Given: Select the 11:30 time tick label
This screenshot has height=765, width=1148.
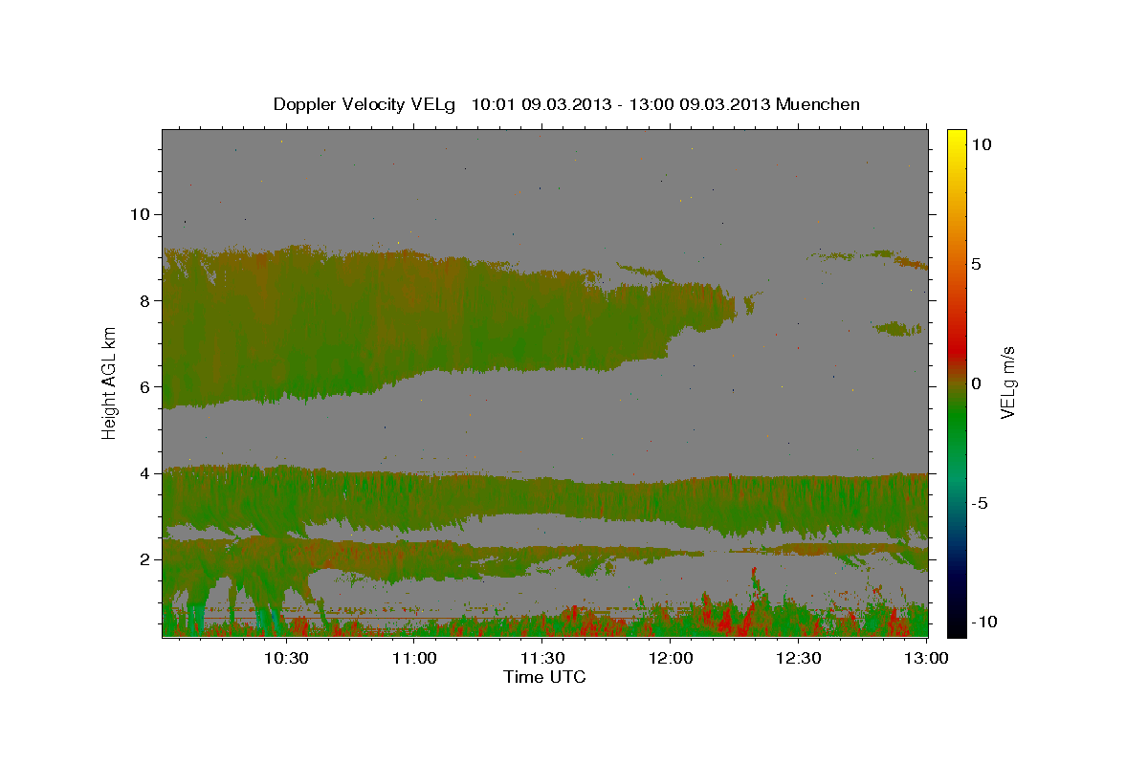Looking at the screenshot, I should [x=541, y=658].
